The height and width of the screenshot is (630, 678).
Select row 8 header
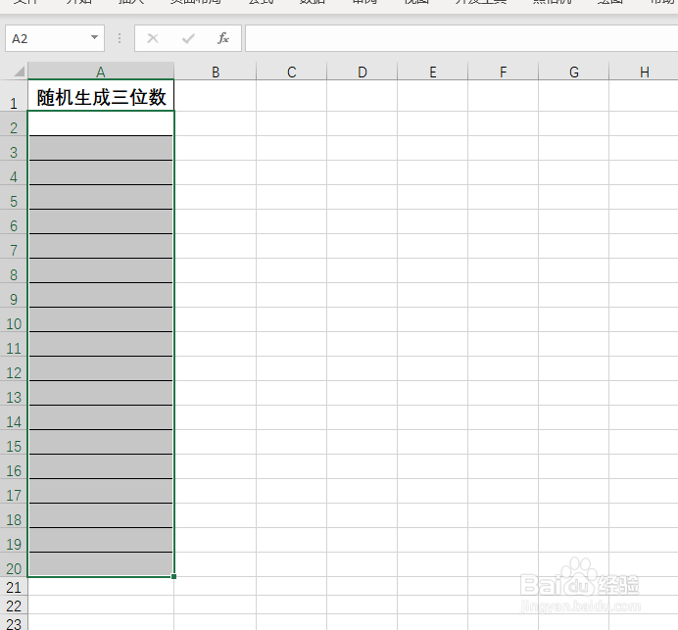pos(14,270)
